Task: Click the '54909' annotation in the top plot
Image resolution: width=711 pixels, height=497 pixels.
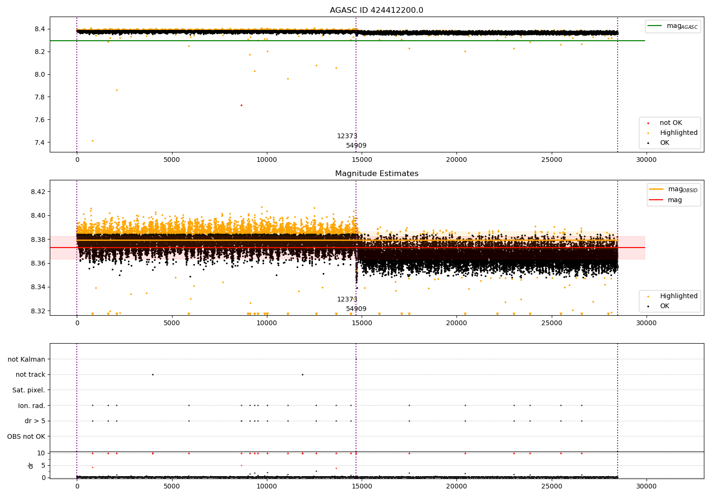Action: coord(356,146)
